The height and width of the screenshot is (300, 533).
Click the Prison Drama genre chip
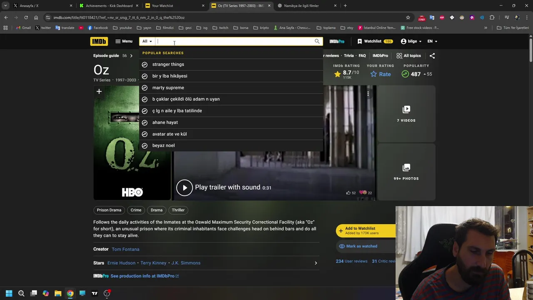coord(109,210)
